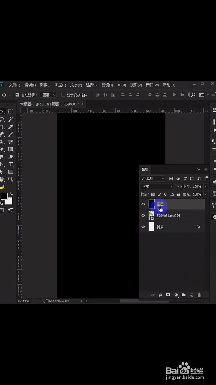Filter for type layers
Image resolution: width=216 pixels, height=385 pixels.
click(185, 178)
